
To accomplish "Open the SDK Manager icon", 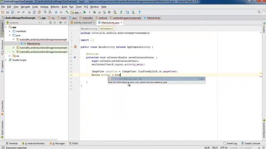I will [133, 12].
